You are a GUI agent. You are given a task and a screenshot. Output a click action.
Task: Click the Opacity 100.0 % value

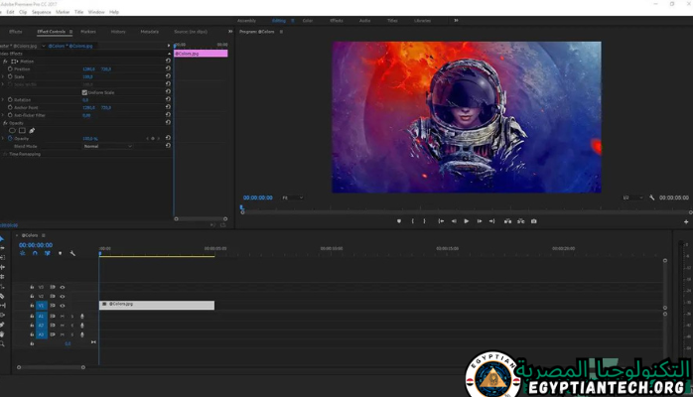(90, 139)
